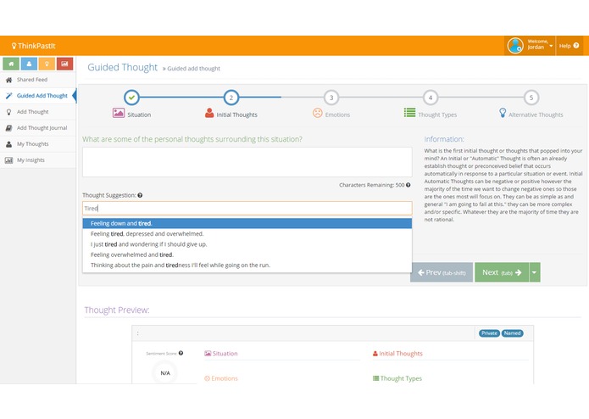The height and width of the screenshot is (419, 589).
Task: Open Add Thought Journal sidebar item
Action: [38, 128]
